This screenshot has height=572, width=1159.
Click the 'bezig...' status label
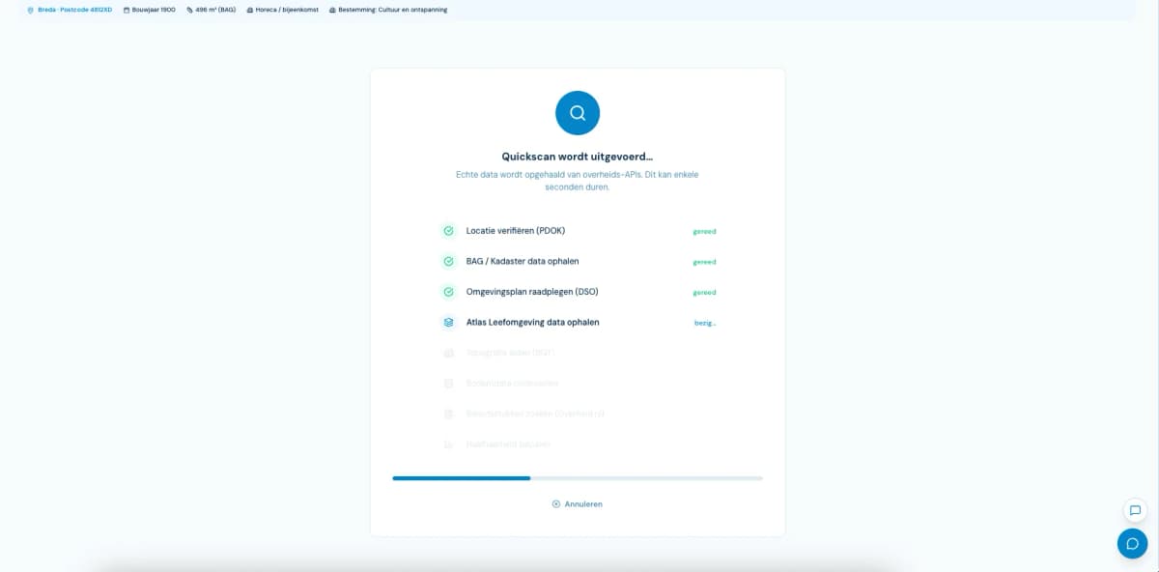point(705,323)
